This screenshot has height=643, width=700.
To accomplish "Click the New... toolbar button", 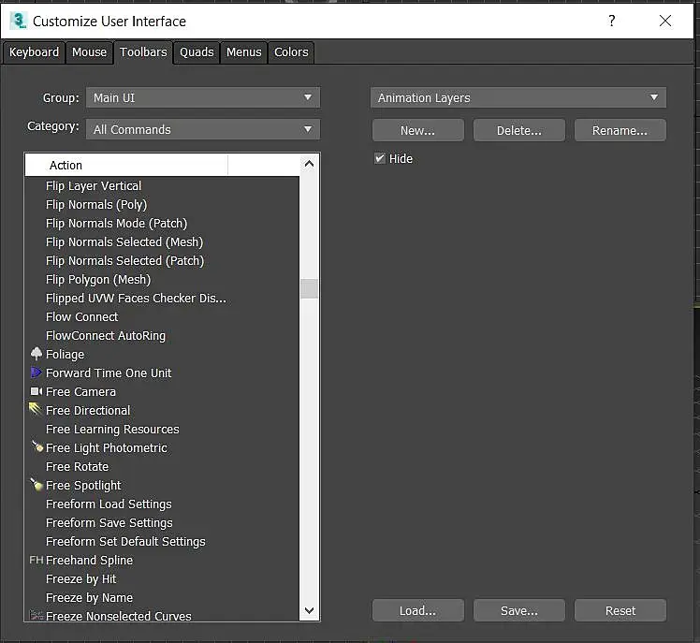I will (x=417, y=130).
